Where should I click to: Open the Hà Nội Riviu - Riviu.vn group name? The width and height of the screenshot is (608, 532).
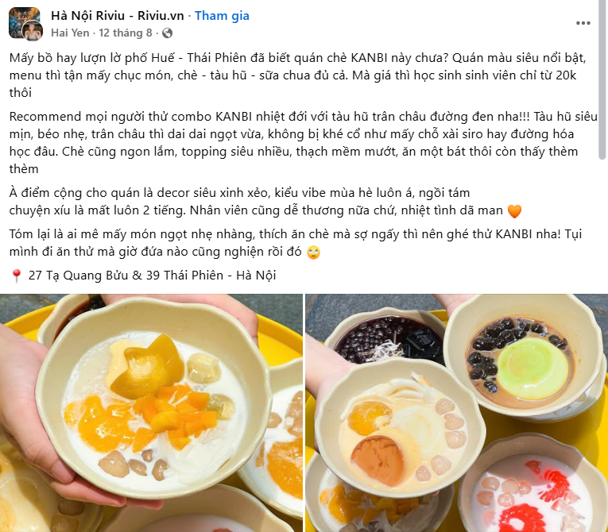click(118, 16)
